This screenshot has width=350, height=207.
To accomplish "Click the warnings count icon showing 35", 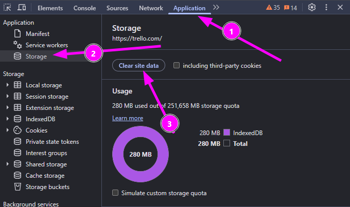I will pos(273,8).
